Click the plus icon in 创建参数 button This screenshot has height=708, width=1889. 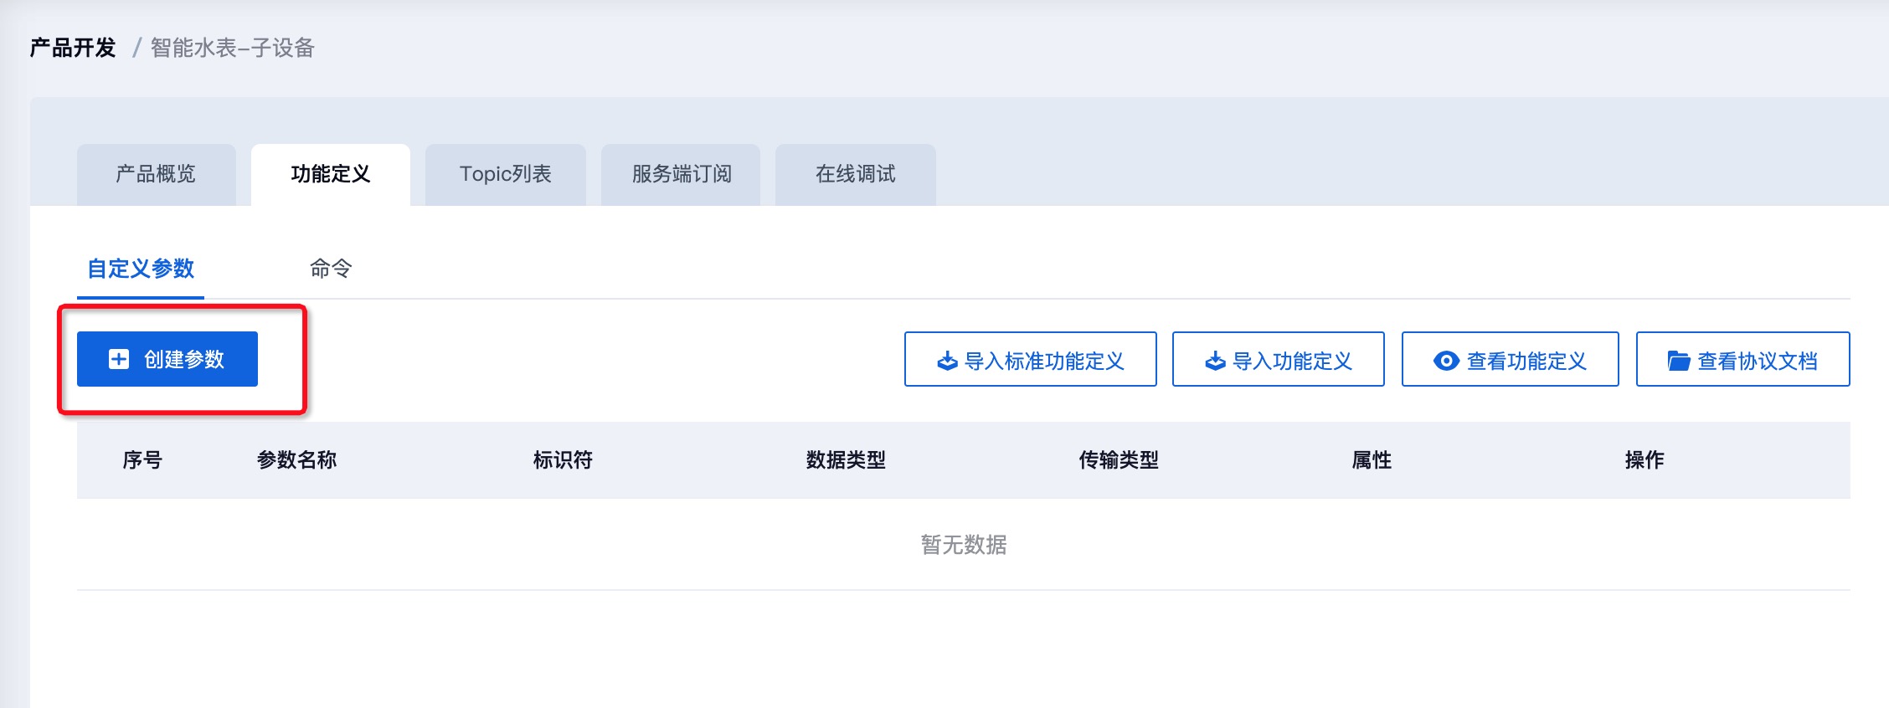(119, 359)
